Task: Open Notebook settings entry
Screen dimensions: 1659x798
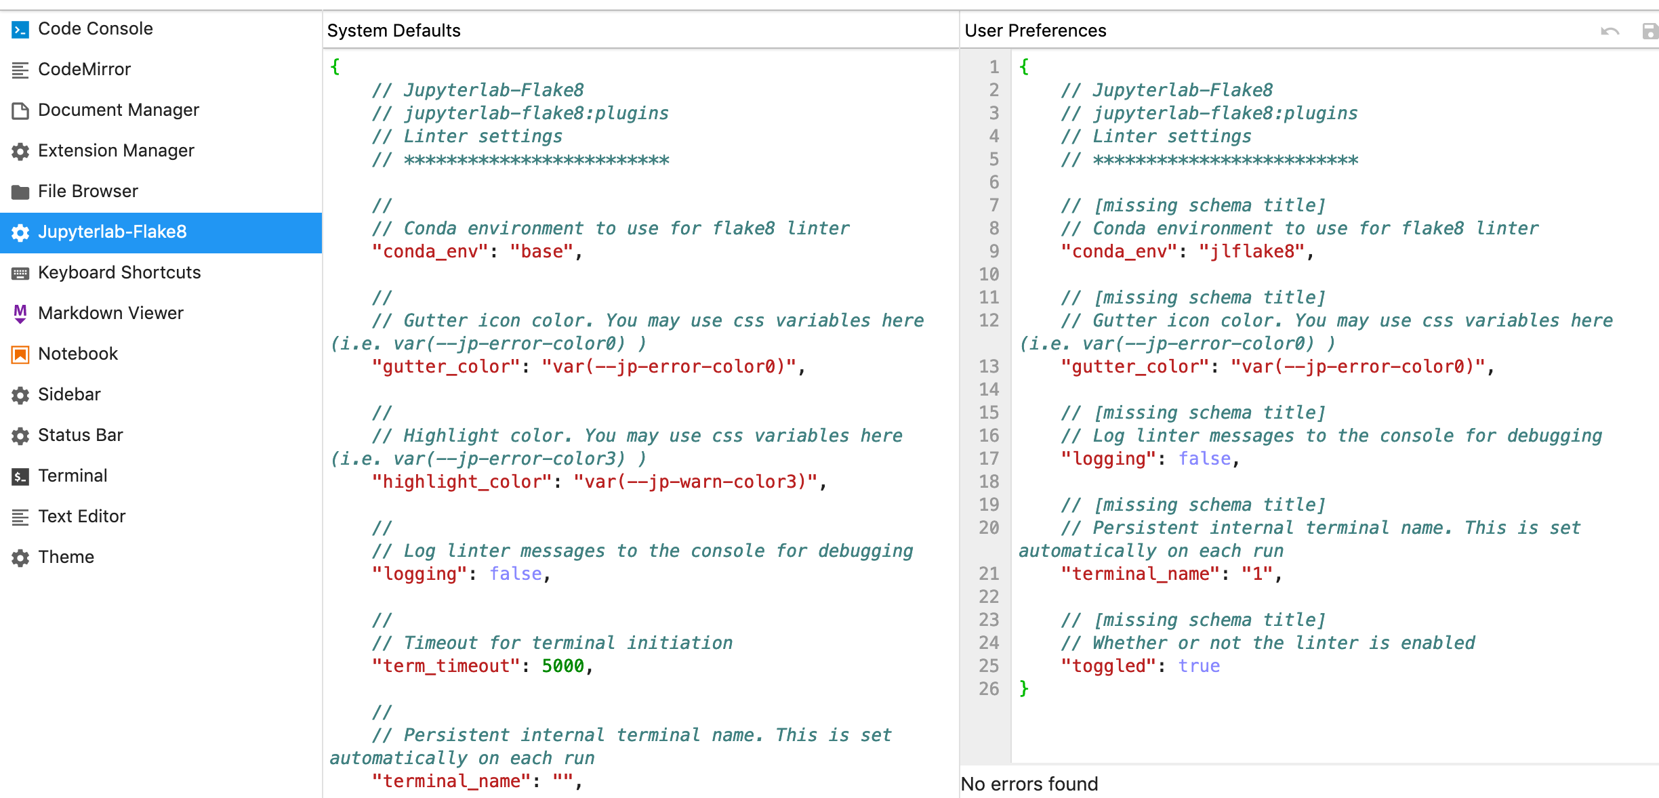Action: click(x=161, y=354)
